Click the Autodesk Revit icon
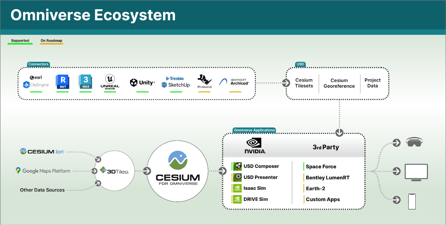Screen dimensions: 446x225 (x=62, y=82)
